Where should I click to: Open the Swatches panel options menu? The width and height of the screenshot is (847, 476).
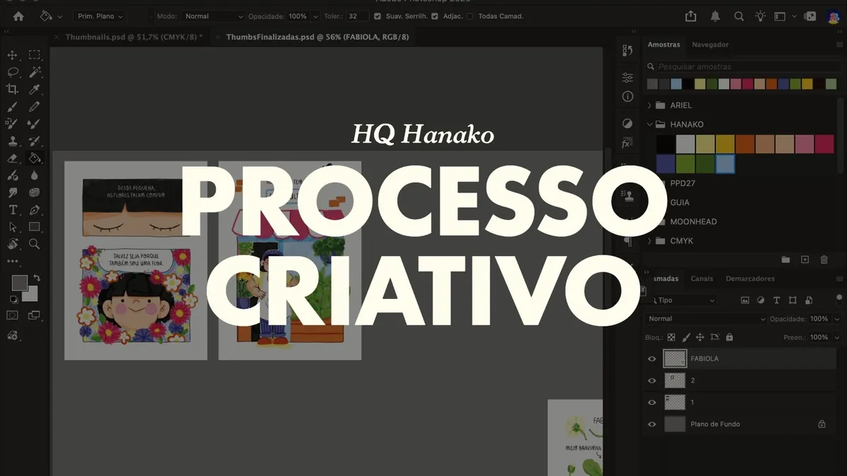839,44
